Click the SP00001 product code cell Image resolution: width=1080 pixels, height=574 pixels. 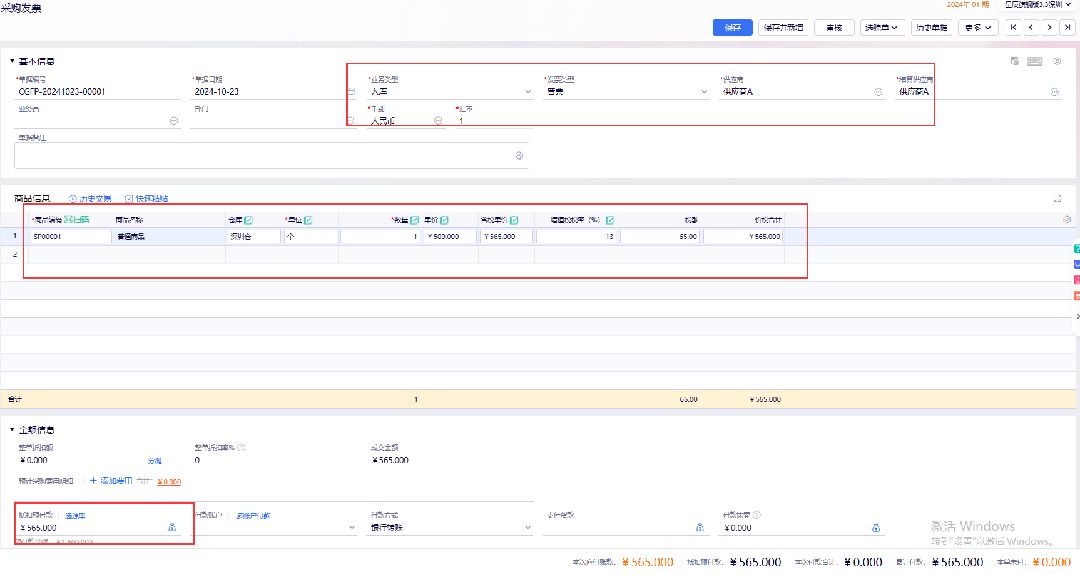click(71, 237)
